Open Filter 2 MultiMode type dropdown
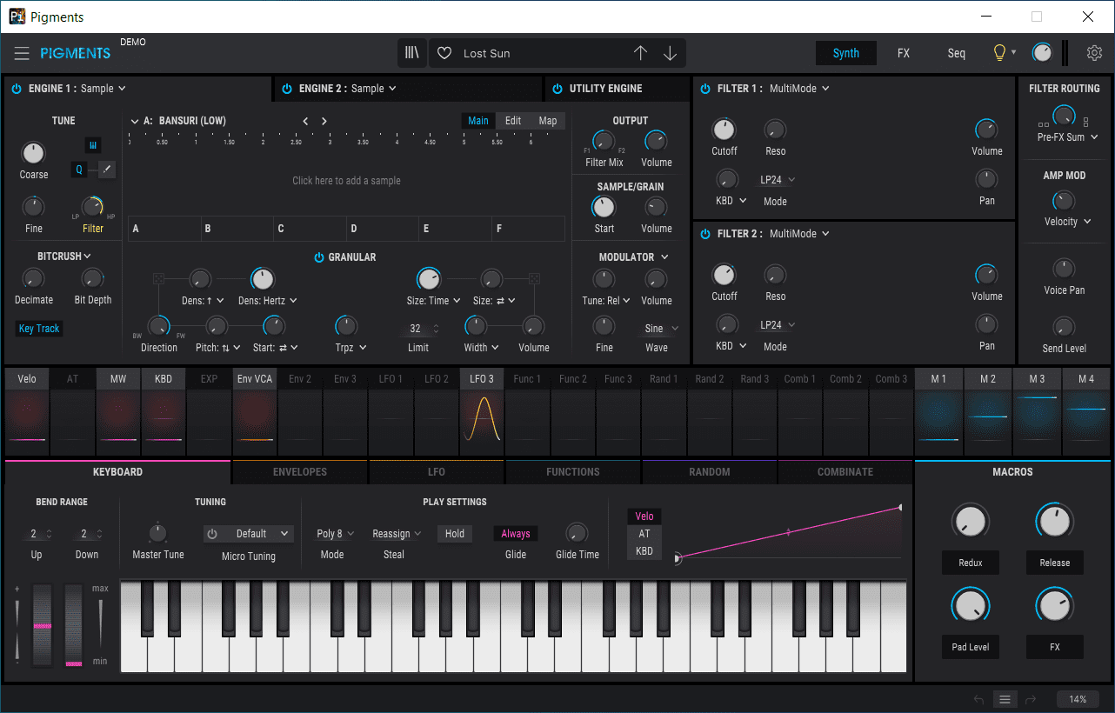The height and width of the screenshot is (713, 1115). coord(799,234)
